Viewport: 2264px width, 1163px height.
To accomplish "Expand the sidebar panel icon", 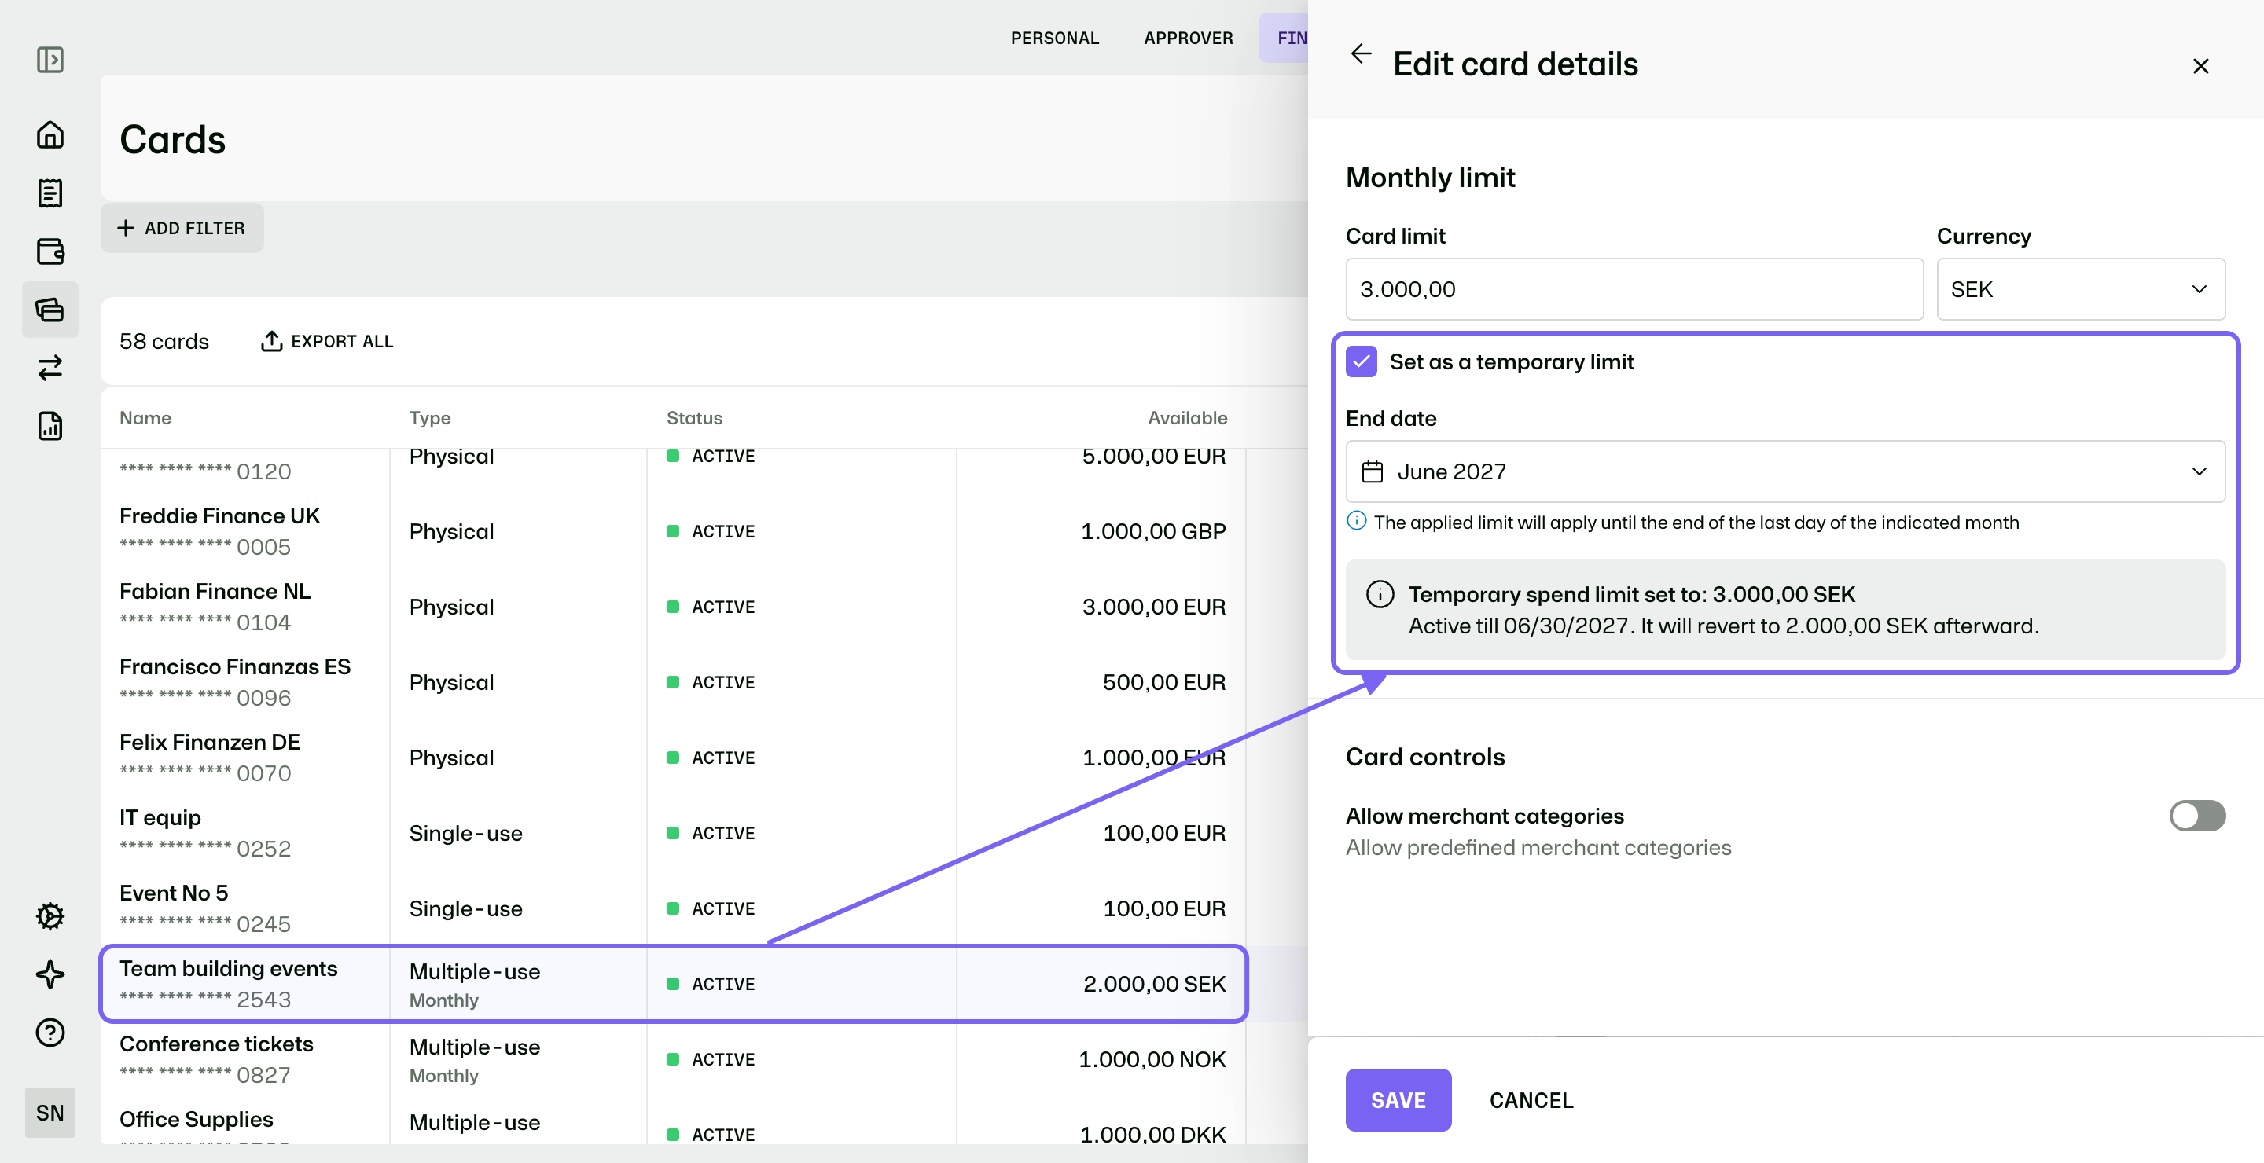I will [x=50, y=60].
